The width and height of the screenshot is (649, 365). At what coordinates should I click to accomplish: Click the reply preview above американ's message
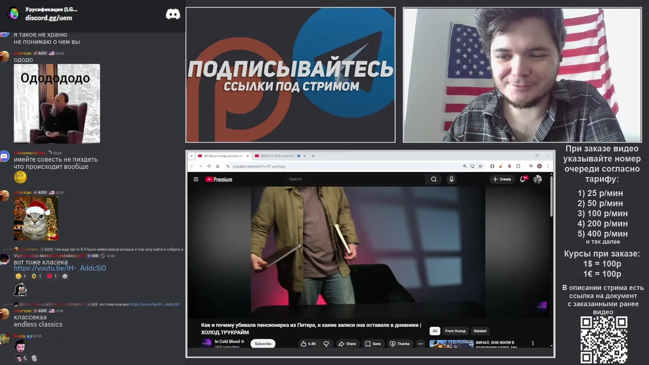click(x=96, y=304)
